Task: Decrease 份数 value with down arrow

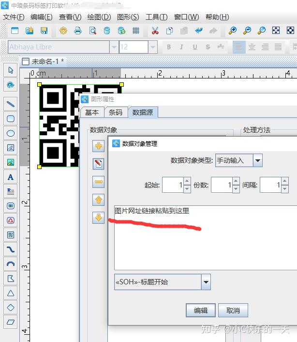Action: tap(236, 189)
